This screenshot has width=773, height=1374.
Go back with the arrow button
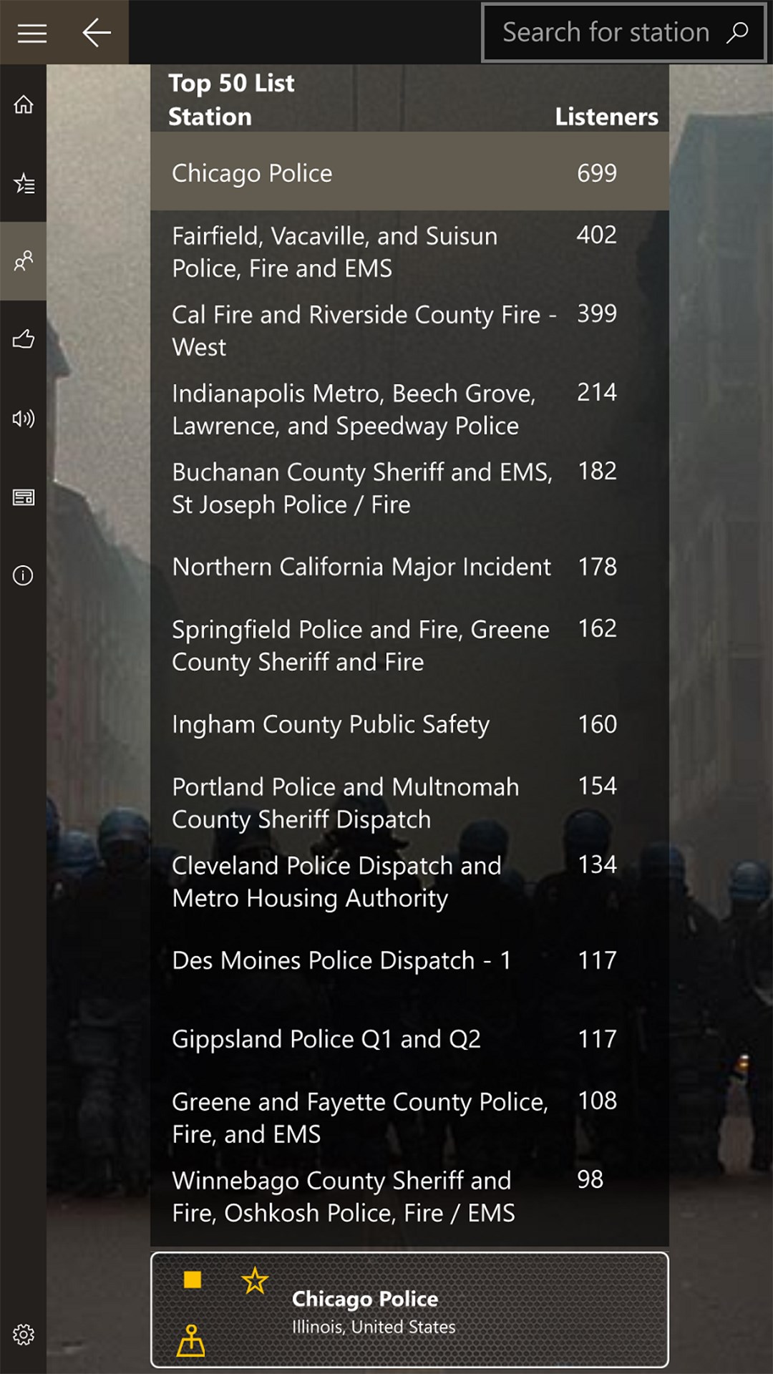coord(96,33)
